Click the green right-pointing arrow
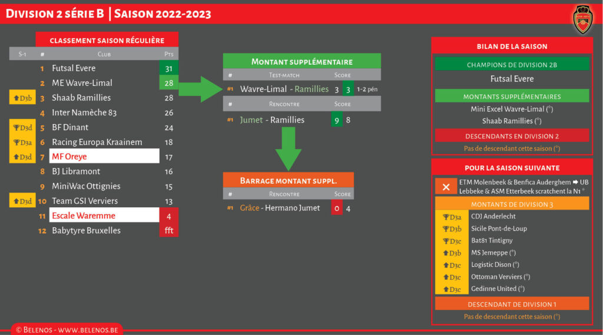 (199, 89)
